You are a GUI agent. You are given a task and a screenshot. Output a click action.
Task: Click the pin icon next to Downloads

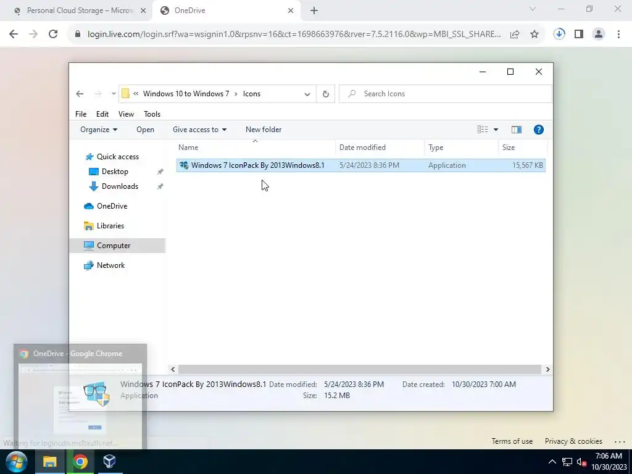(x=160, y=186)
